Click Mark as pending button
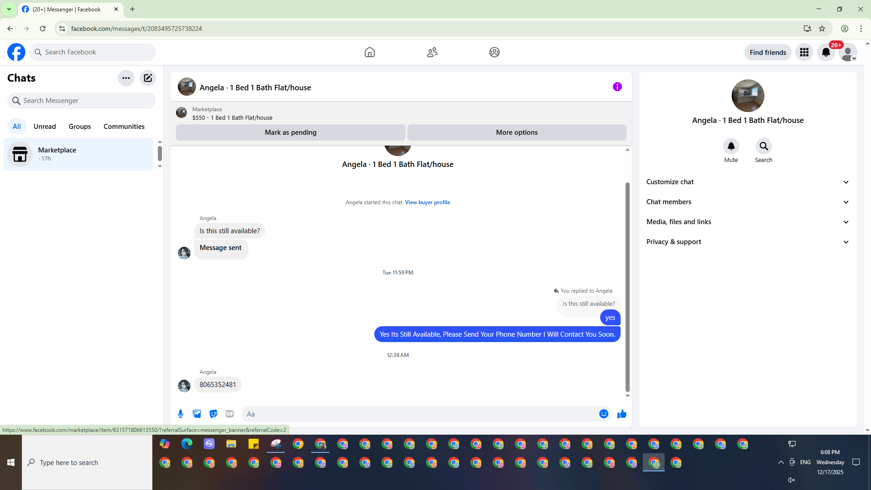 click(290, 132)
